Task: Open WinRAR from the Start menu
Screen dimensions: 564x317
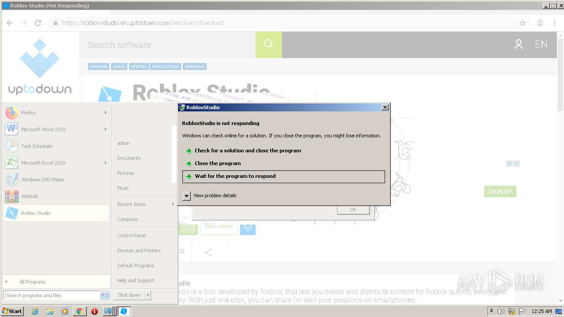Action: point(56,196)
